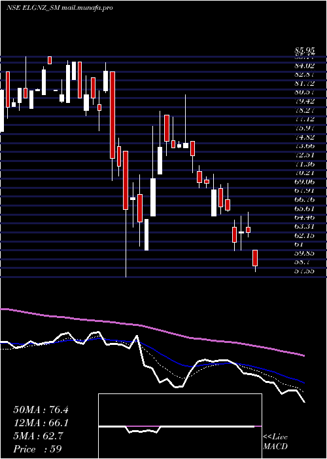Click the NSE ELGNZ_SM chart title
This screenshot has height=459, width=327.
[x=60, y=8]
